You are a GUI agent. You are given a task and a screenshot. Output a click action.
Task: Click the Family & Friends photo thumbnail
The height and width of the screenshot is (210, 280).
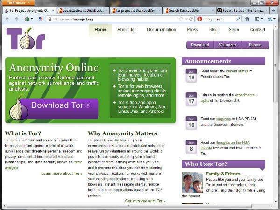pyautogui.click(x=192, y=182)
